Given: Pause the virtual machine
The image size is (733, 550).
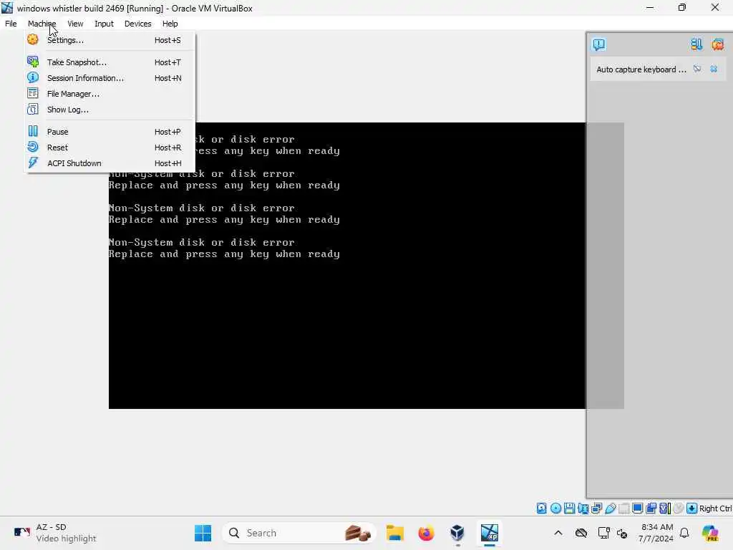Looking at the screenshot, I should (110, 132).
